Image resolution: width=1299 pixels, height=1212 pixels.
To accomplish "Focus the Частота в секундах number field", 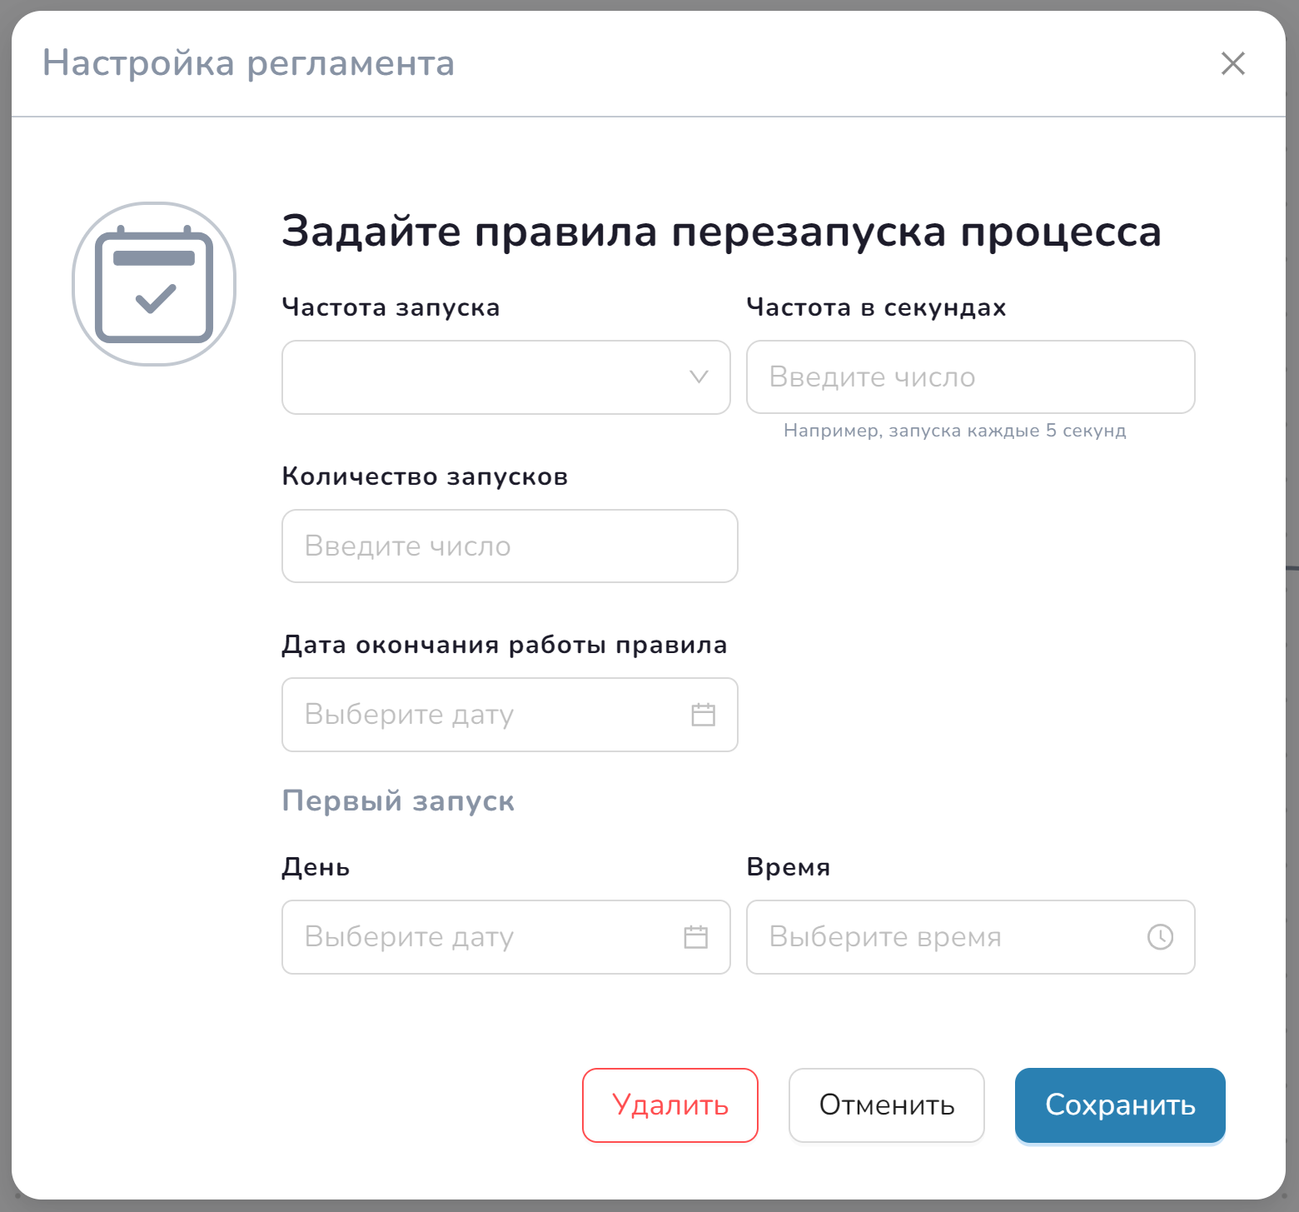I will (970, 377).
